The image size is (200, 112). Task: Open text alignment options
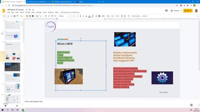(103, 16)
